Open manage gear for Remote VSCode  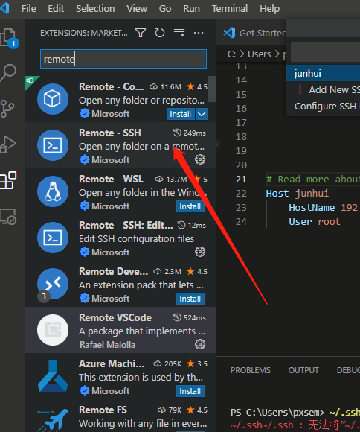click(x=200, y=344)
